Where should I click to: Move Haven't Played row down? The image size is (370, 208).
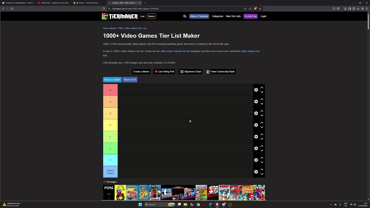coord(262,174)
